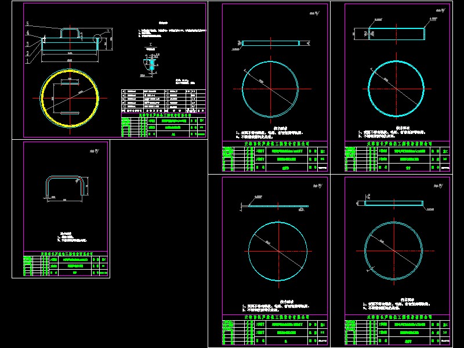The width and height of the screenshot is (464, 348).
Task: Click the green title block of the bottom-middle sheet
Action: (x=275, y=329)
